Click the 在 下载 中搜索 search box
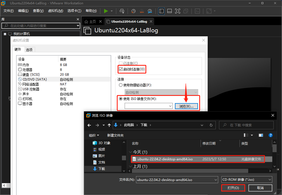 tap(246, 125)
